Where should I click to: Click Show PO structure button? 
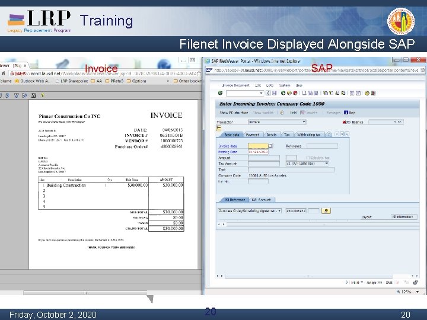coord(234,113)
